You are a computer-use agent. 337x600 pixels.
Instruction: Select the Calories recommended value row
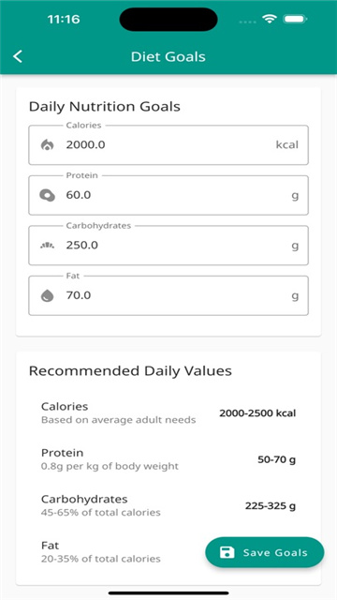tap(168, 412)
